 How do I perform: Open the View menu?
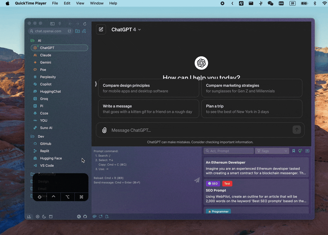tap(80, 3)
